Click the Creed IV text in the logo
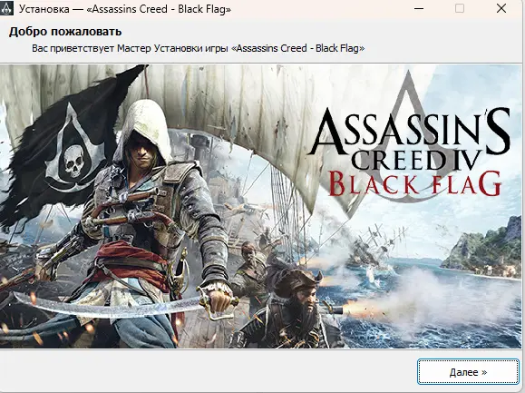 click(417, 160)
